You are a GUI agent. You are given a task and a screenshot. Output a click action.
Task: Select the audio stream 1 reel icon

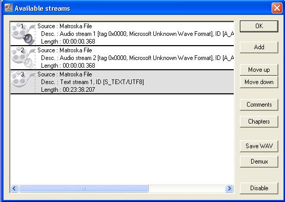click(23, 34)
